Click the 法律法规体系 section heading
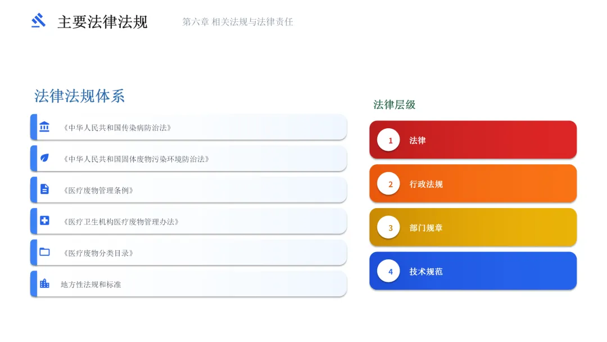 (79, 96)
